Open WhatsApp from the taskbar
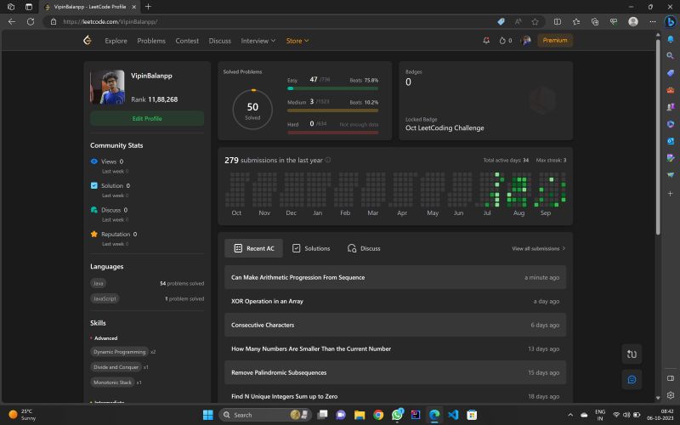 [x=397, y=415]
